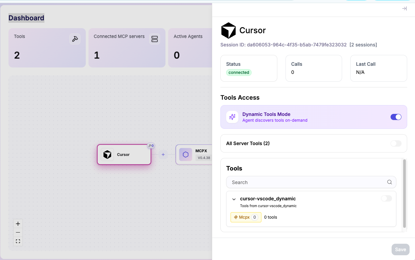Click the Save button
The width and height of the screenshot is (415, 260).
(400, 249)
